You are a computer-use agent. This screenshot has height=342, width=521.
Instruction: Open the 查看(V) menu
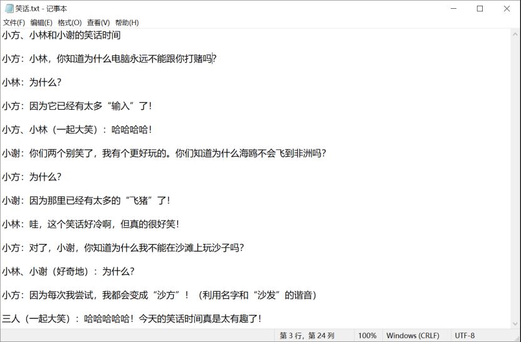click(98, 23)
